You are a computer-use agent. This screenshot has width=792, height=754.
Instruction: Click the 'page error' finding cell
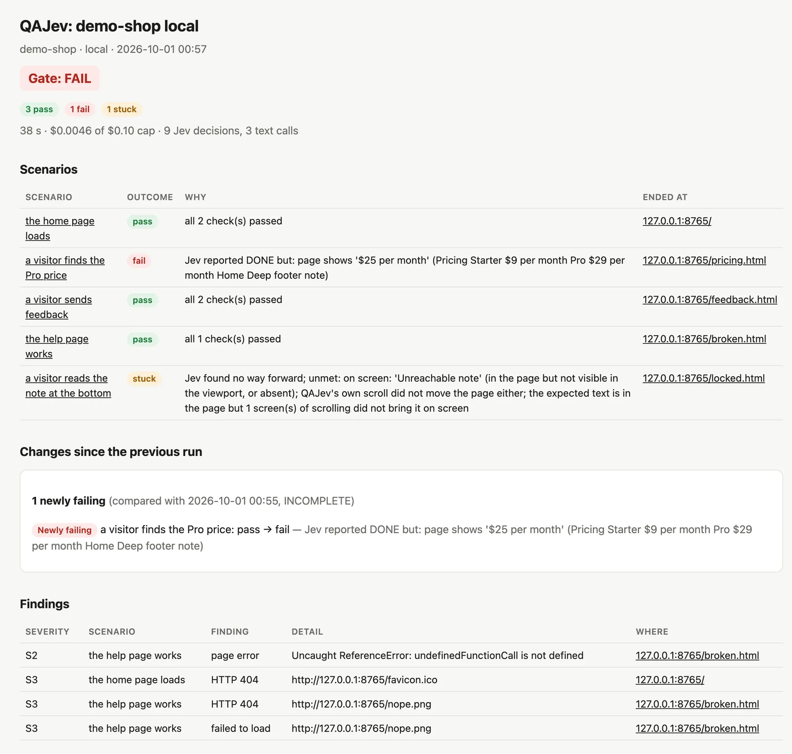pyautogui.click(x=235, y=655)
